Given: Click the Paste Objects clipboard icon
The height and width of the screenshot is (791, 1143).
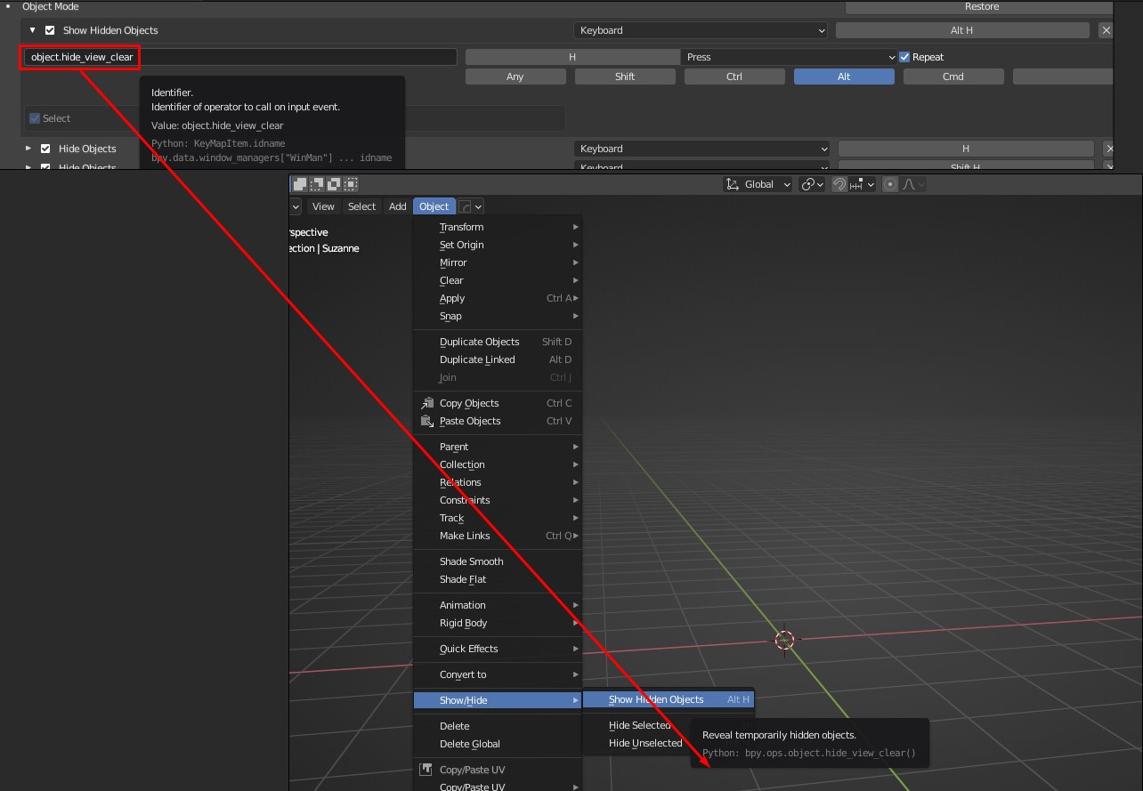Looking at the screenshot, I should click(427, 421).
